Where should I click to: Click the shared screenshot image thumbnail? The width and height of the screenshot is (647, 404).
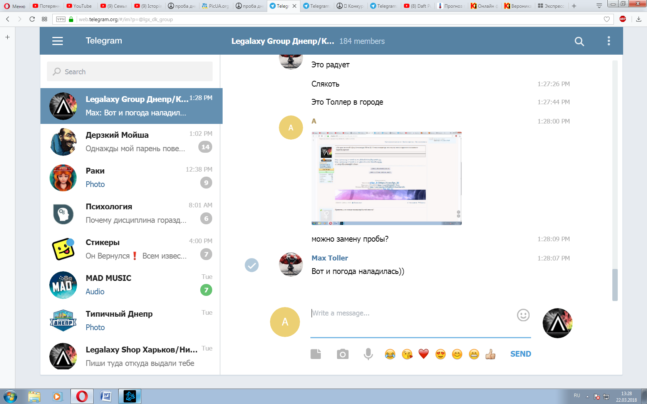pos(386,178)
